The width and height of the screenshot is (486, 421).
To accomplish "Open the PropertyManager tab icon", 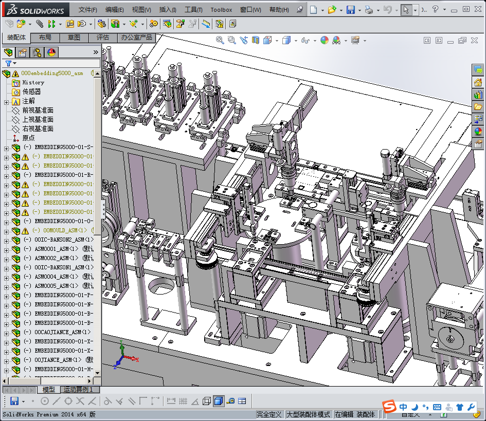I will coord(22,52).
